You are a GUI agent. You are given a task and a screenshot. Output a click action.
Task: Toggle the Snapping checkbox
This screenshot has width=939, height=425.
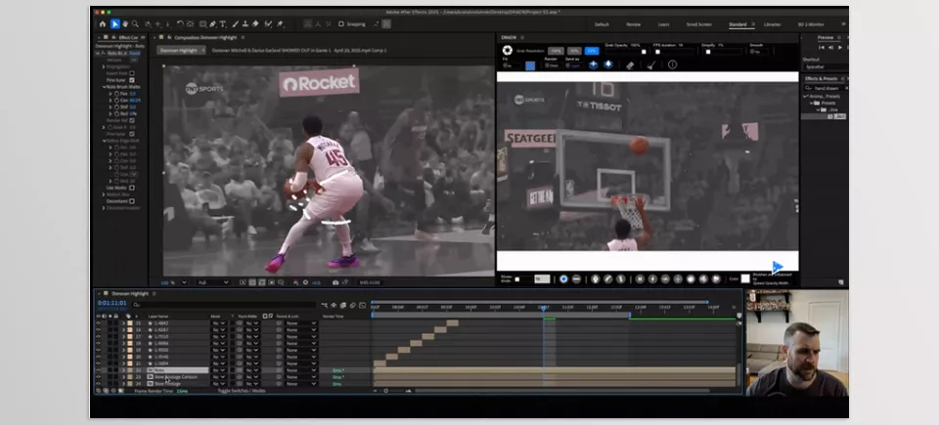click(x=340, y=24)
